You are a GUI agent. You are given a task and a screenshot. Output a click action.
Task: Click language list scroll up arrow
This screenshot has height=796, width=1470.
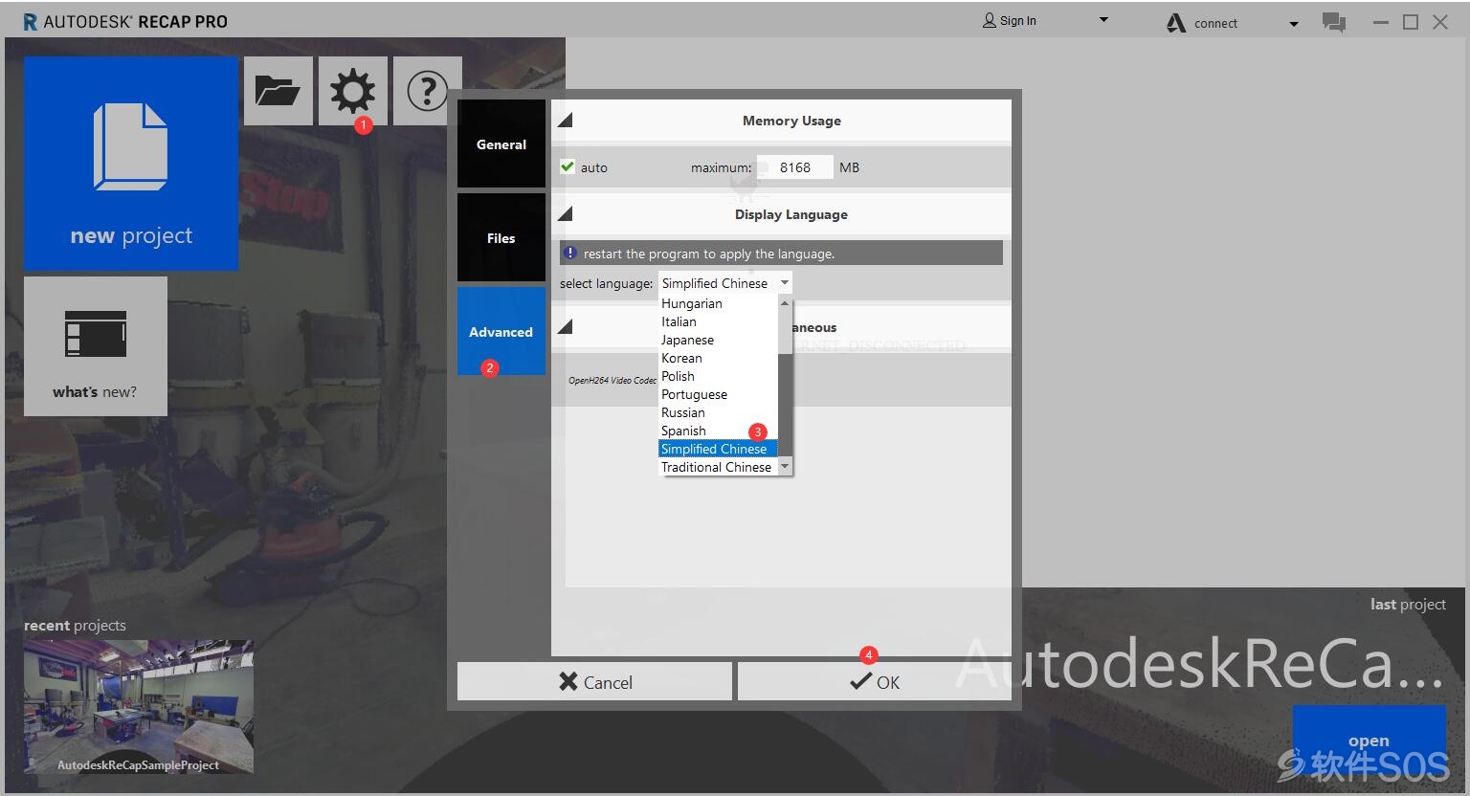(785, 302)
